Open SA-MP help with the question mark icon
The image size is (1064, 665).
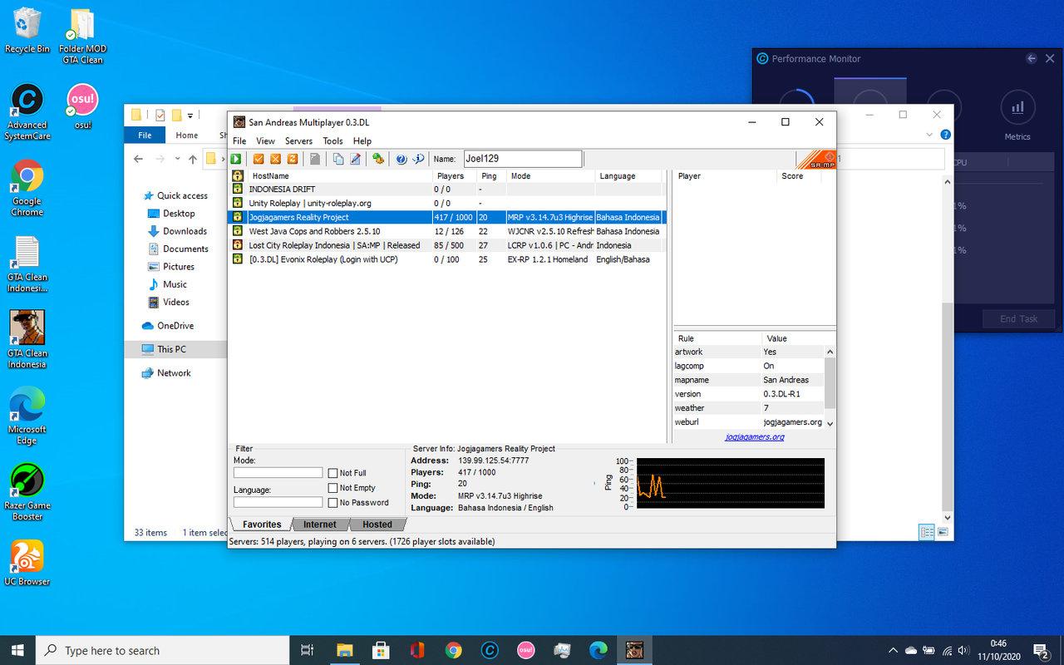click(x=401, y=158)
